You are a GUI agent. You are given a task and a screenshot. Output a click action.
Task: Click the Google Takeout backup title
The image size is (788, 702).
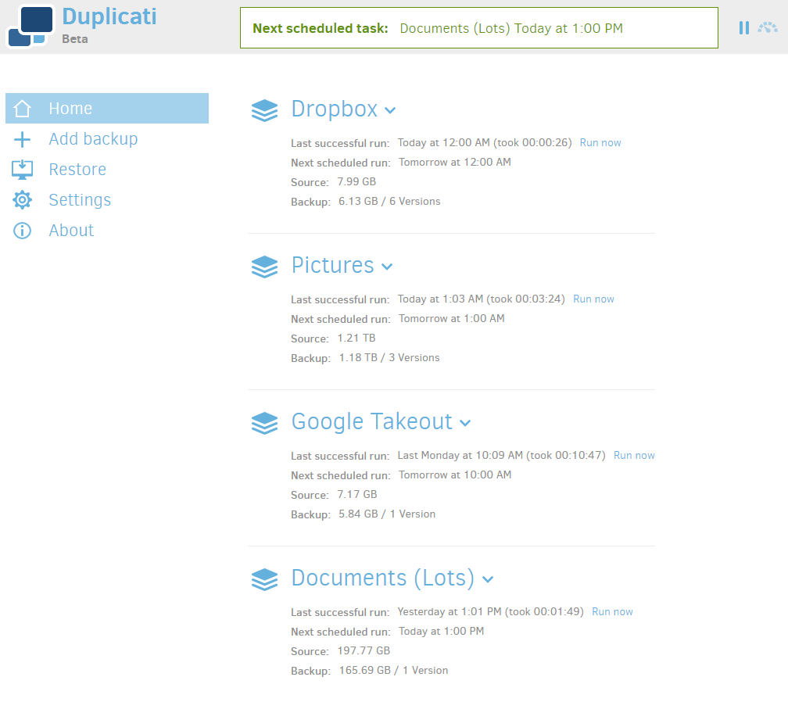372,421
